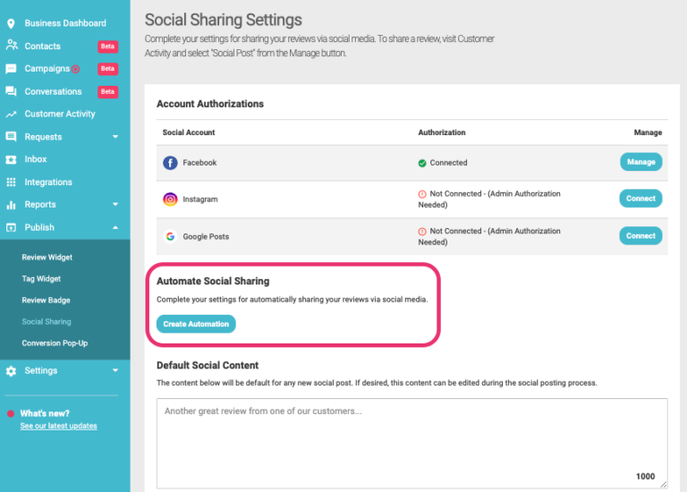Expand the Settings dropdown arrow
This screenshot has width=687, height=492.
[x=115, y=370]
